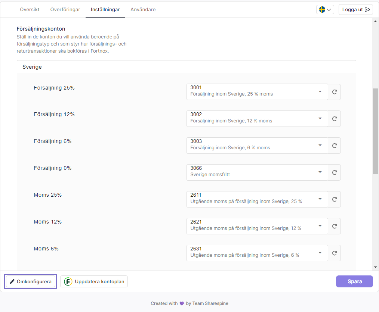Image resolution: width=379 pixels, height=312 pixels.
Task: Click the Omkonfigurera button
Action: tap(31, 281)
